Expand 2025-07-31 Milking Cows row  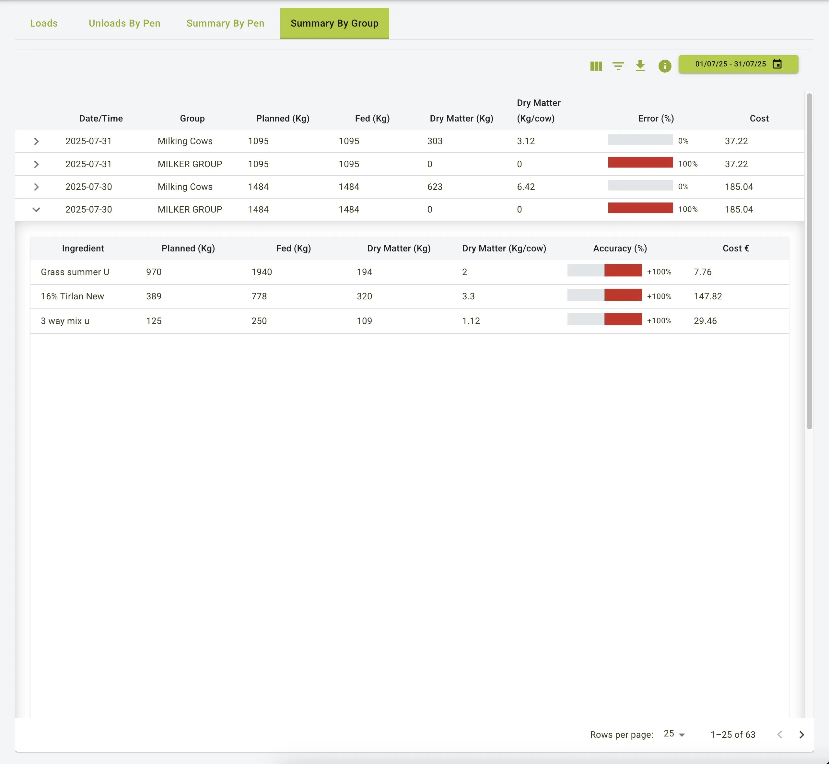click(x=36, y=141)
